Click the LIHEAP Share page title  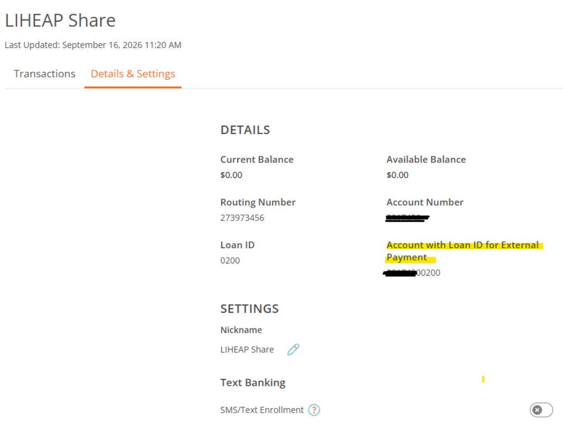point(60,21)
